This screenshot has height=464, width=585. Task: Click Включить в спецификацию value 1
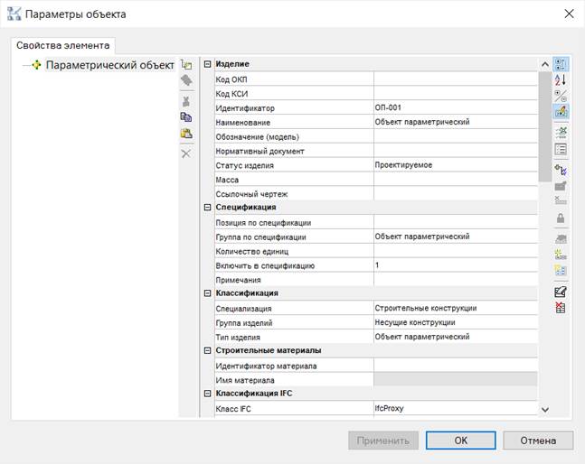tap(456, 265)
